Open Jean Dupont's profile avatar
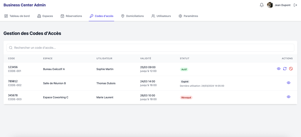The height and width of the screenshot is (137, 301). [270, 5]
